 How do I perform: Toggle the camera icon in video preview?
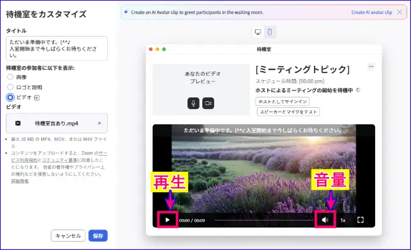pyautogui.click(x=208, y=103)
